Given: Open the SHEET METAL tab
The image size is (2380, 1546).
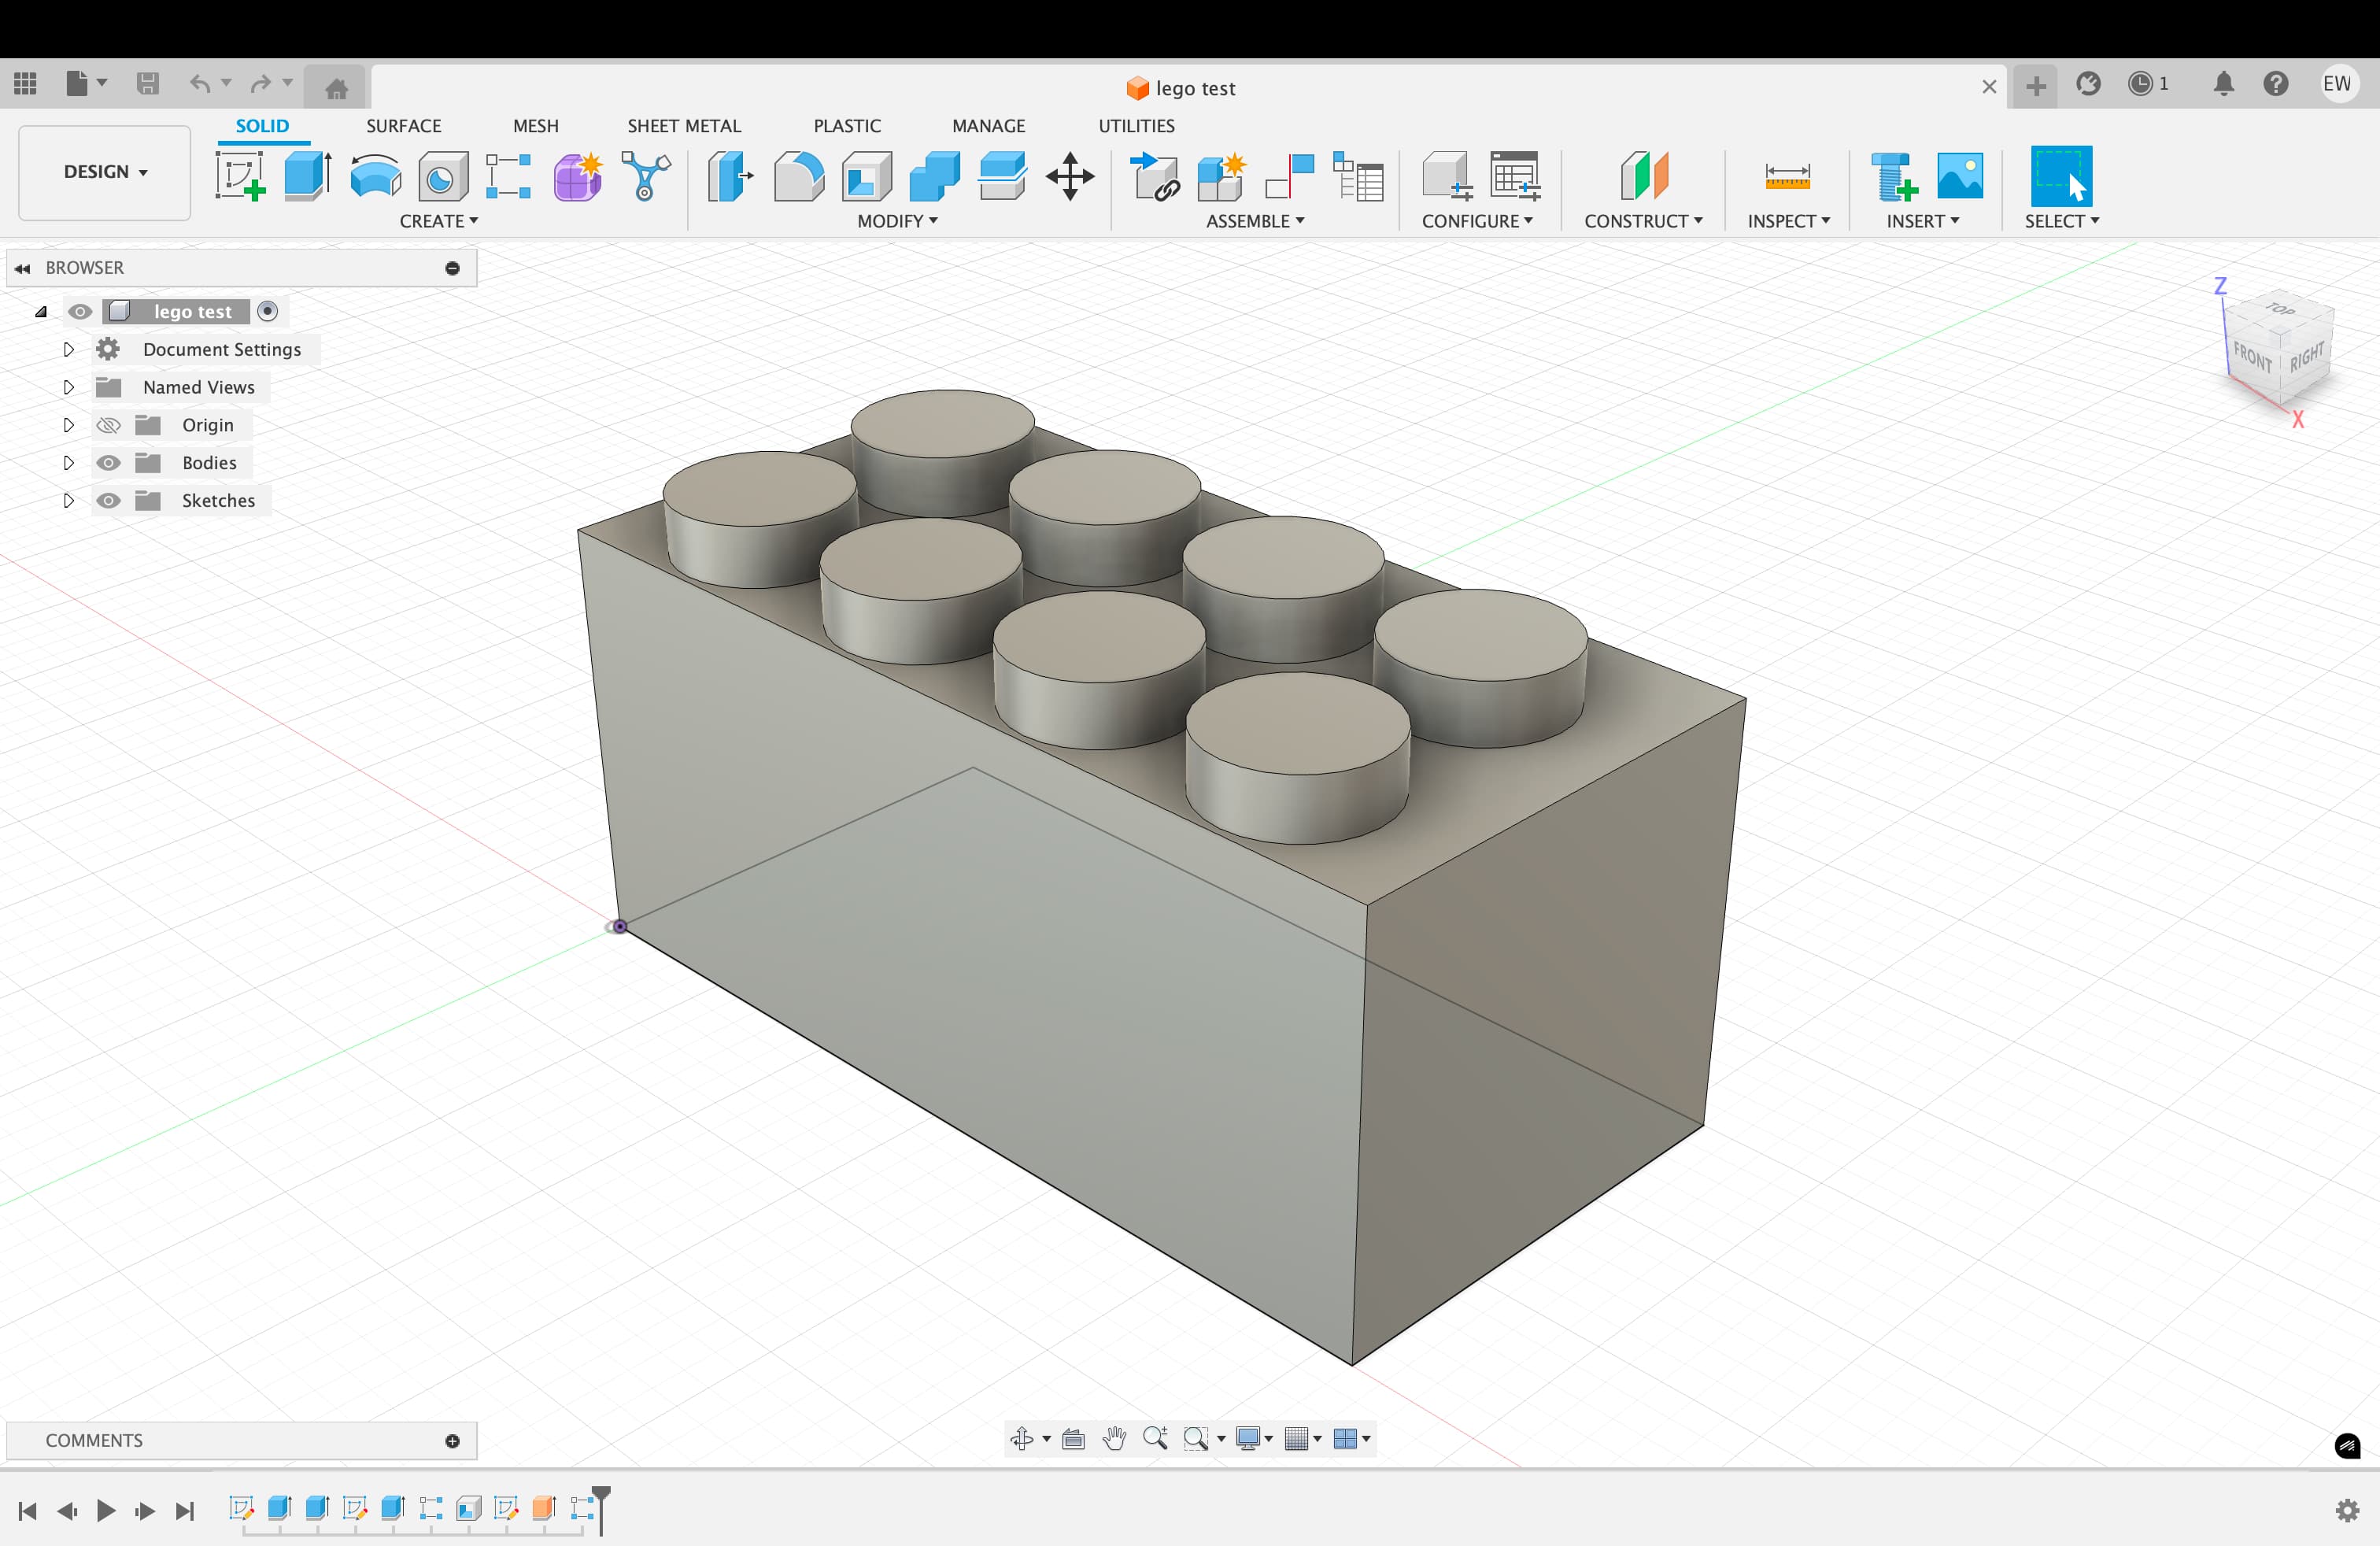Looking at the screenshot, I should click(684, 126).
